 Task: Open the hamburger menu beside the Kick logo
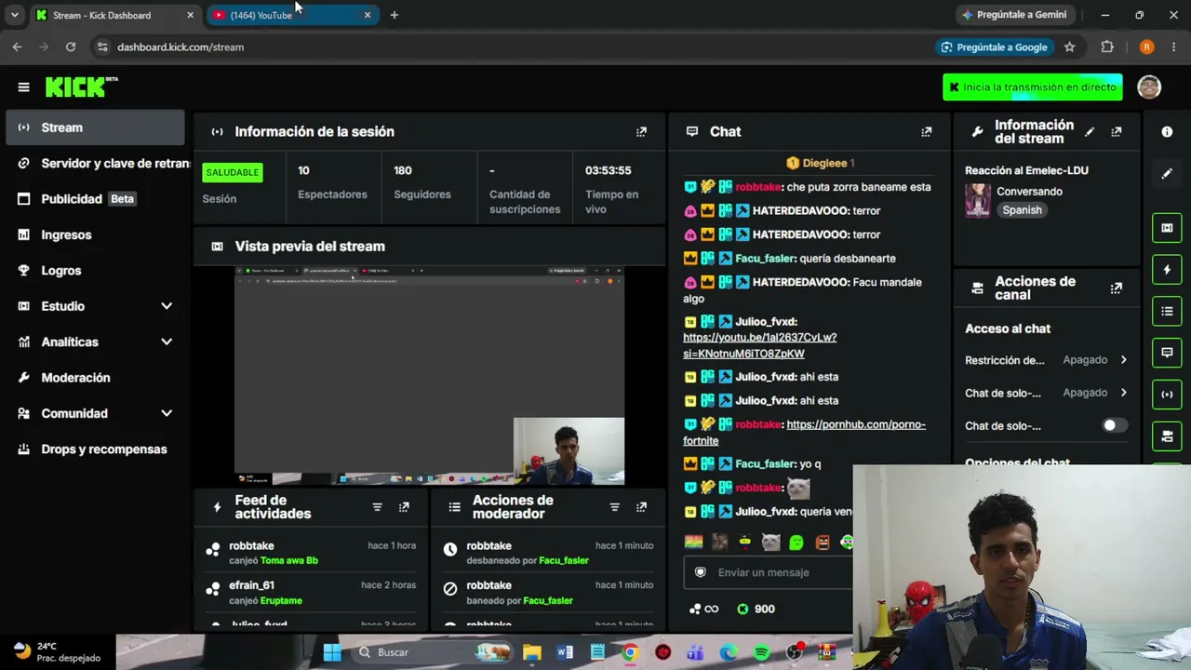23,87
